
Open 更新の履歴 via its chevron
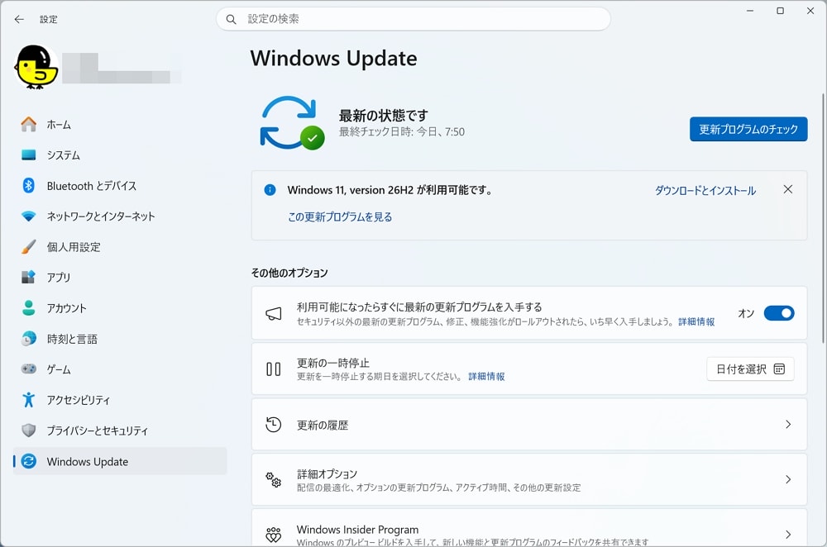[x=788, y=424]
